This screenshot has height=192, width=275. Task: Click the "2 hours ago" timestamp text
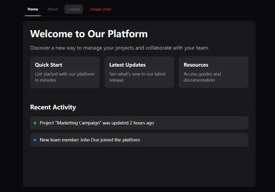(x=142, y=123)
